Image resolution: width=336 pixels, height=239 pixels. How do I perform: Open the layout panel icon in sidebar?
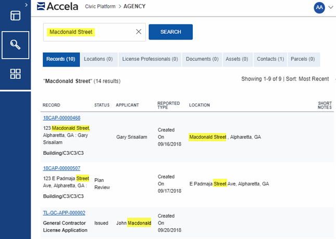pyautogui.click(x=16, y=16)
